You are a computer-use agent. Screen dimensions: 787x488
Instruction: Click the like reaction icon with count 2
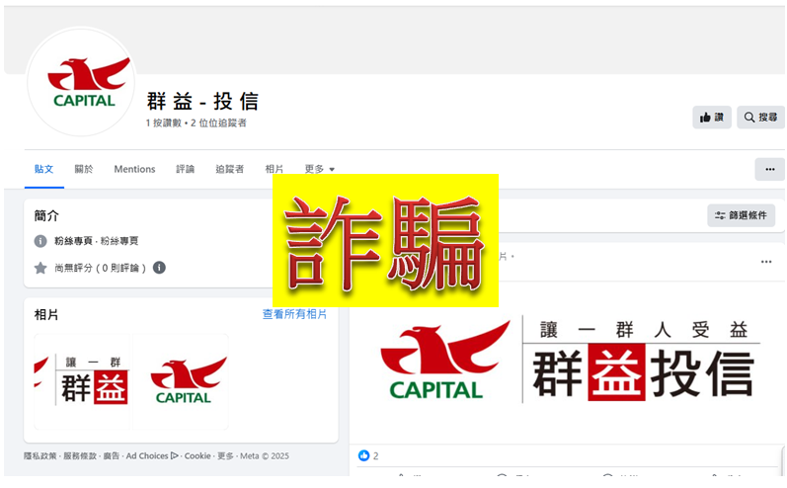(x=364, y=455)
